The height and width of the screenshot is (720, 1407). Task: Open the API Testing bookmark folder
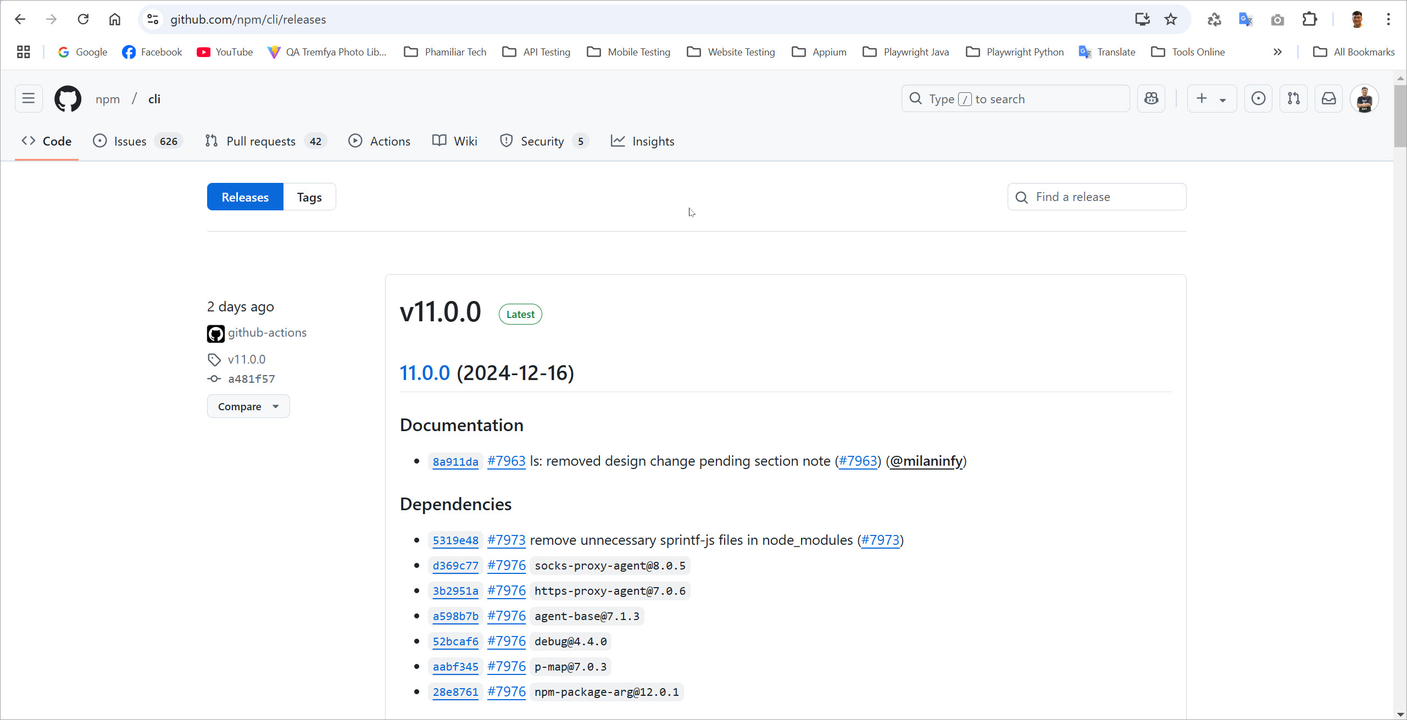[537, 52]
